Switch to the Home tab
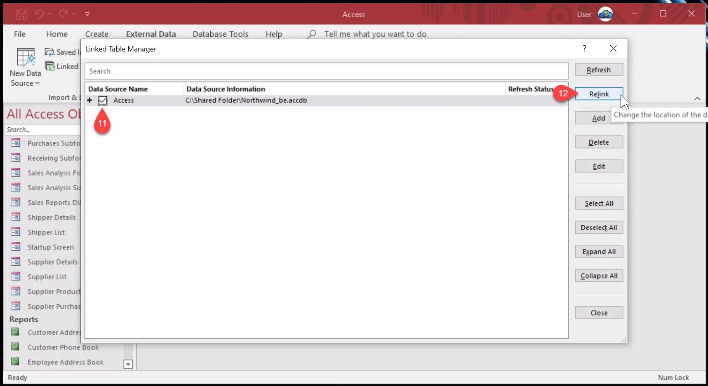This screenshot has width=708, height=386. click(57, 34)
